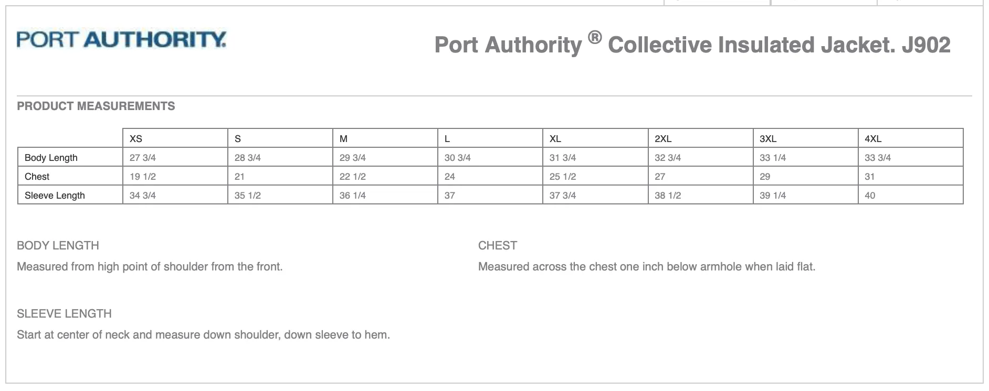This screenshot has width=989, height=391.
Task: Click the 4XL sleeve length value 40
Action: point(870,195)
